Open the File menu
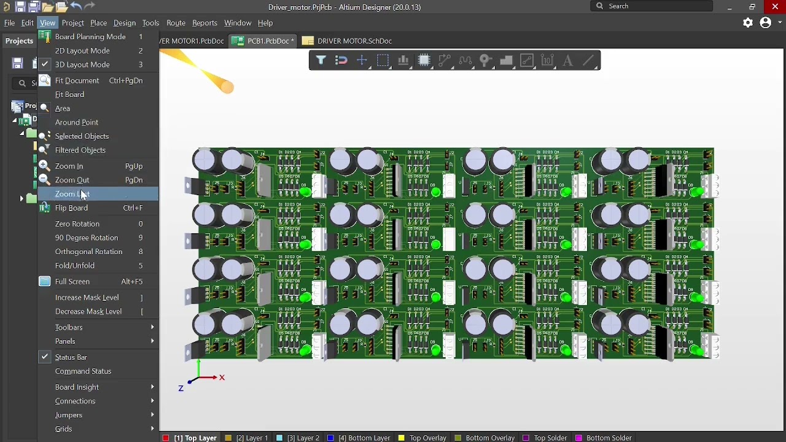The width and height of the screenshot is (786, 442). pyautogui.click(x=9, y=23)
